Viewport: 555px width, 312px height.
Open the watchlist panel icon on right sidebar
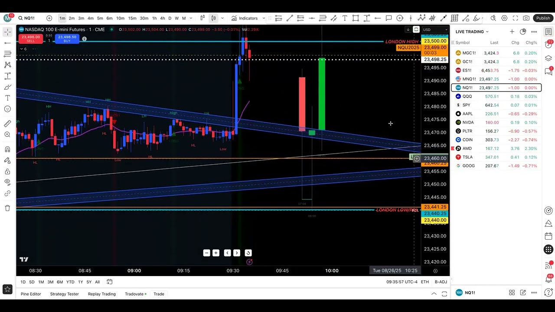pyautogui.click(x=548, y=32)
